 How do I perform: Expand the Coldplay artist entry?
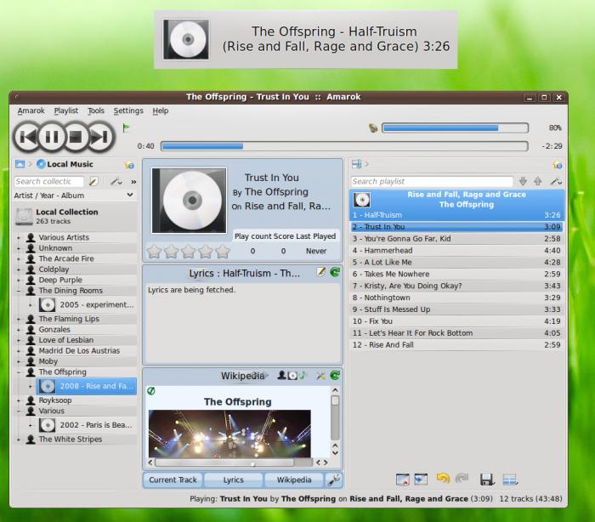coord(20,270)
